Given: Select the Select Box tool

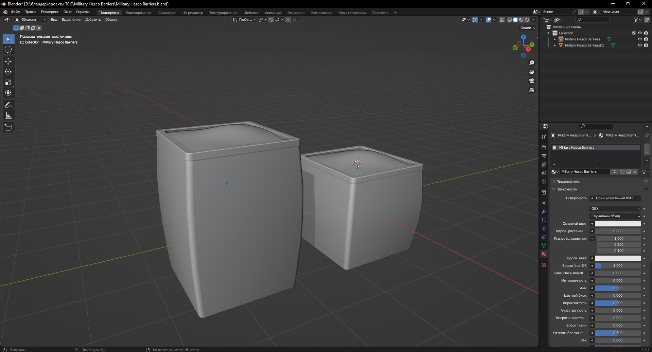Looking at the screenshot, I should click(x=8, y=39).
